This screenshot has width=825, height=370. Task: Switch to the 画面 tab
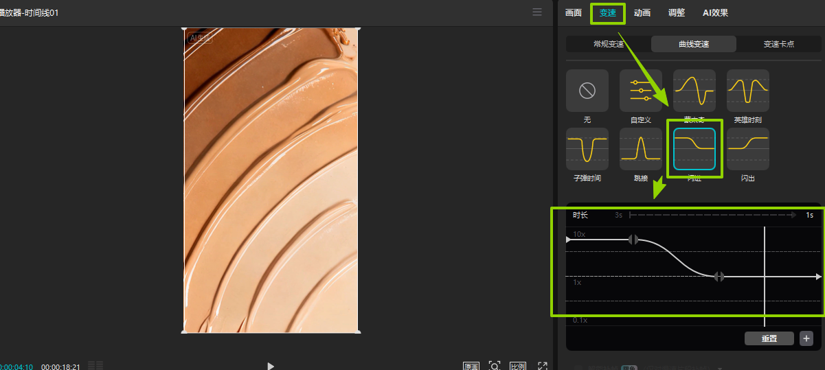coord(574,13)
